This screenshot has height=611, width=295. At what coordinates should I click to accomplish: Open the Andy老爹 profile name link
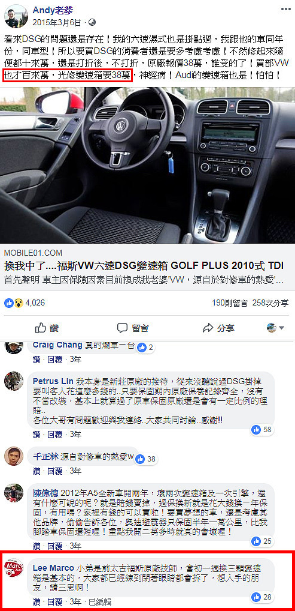[x=53, y=11]
